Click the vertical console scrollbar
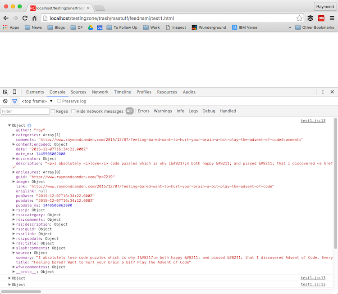338x294 pixels. pos(336,183)
